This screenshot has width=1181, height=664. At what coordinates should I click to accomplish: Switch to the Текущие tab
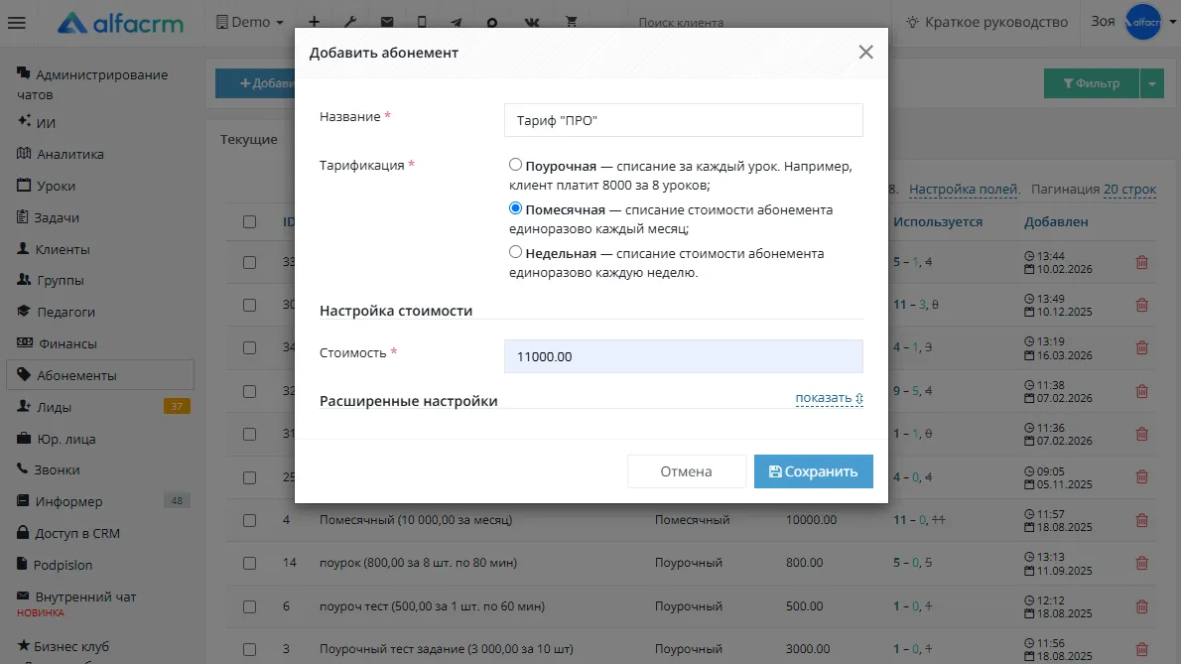point(248,139)
